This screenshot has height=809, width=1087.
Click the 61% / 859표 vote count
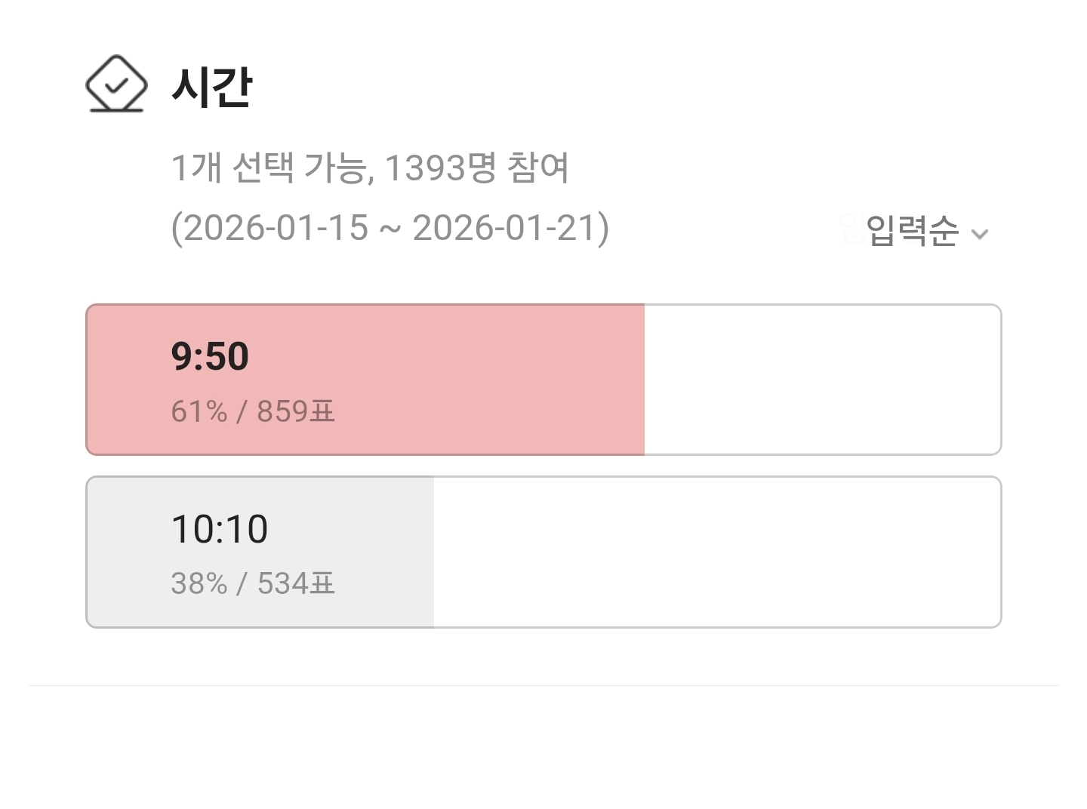pyautogui.click(x=253, y=412)
